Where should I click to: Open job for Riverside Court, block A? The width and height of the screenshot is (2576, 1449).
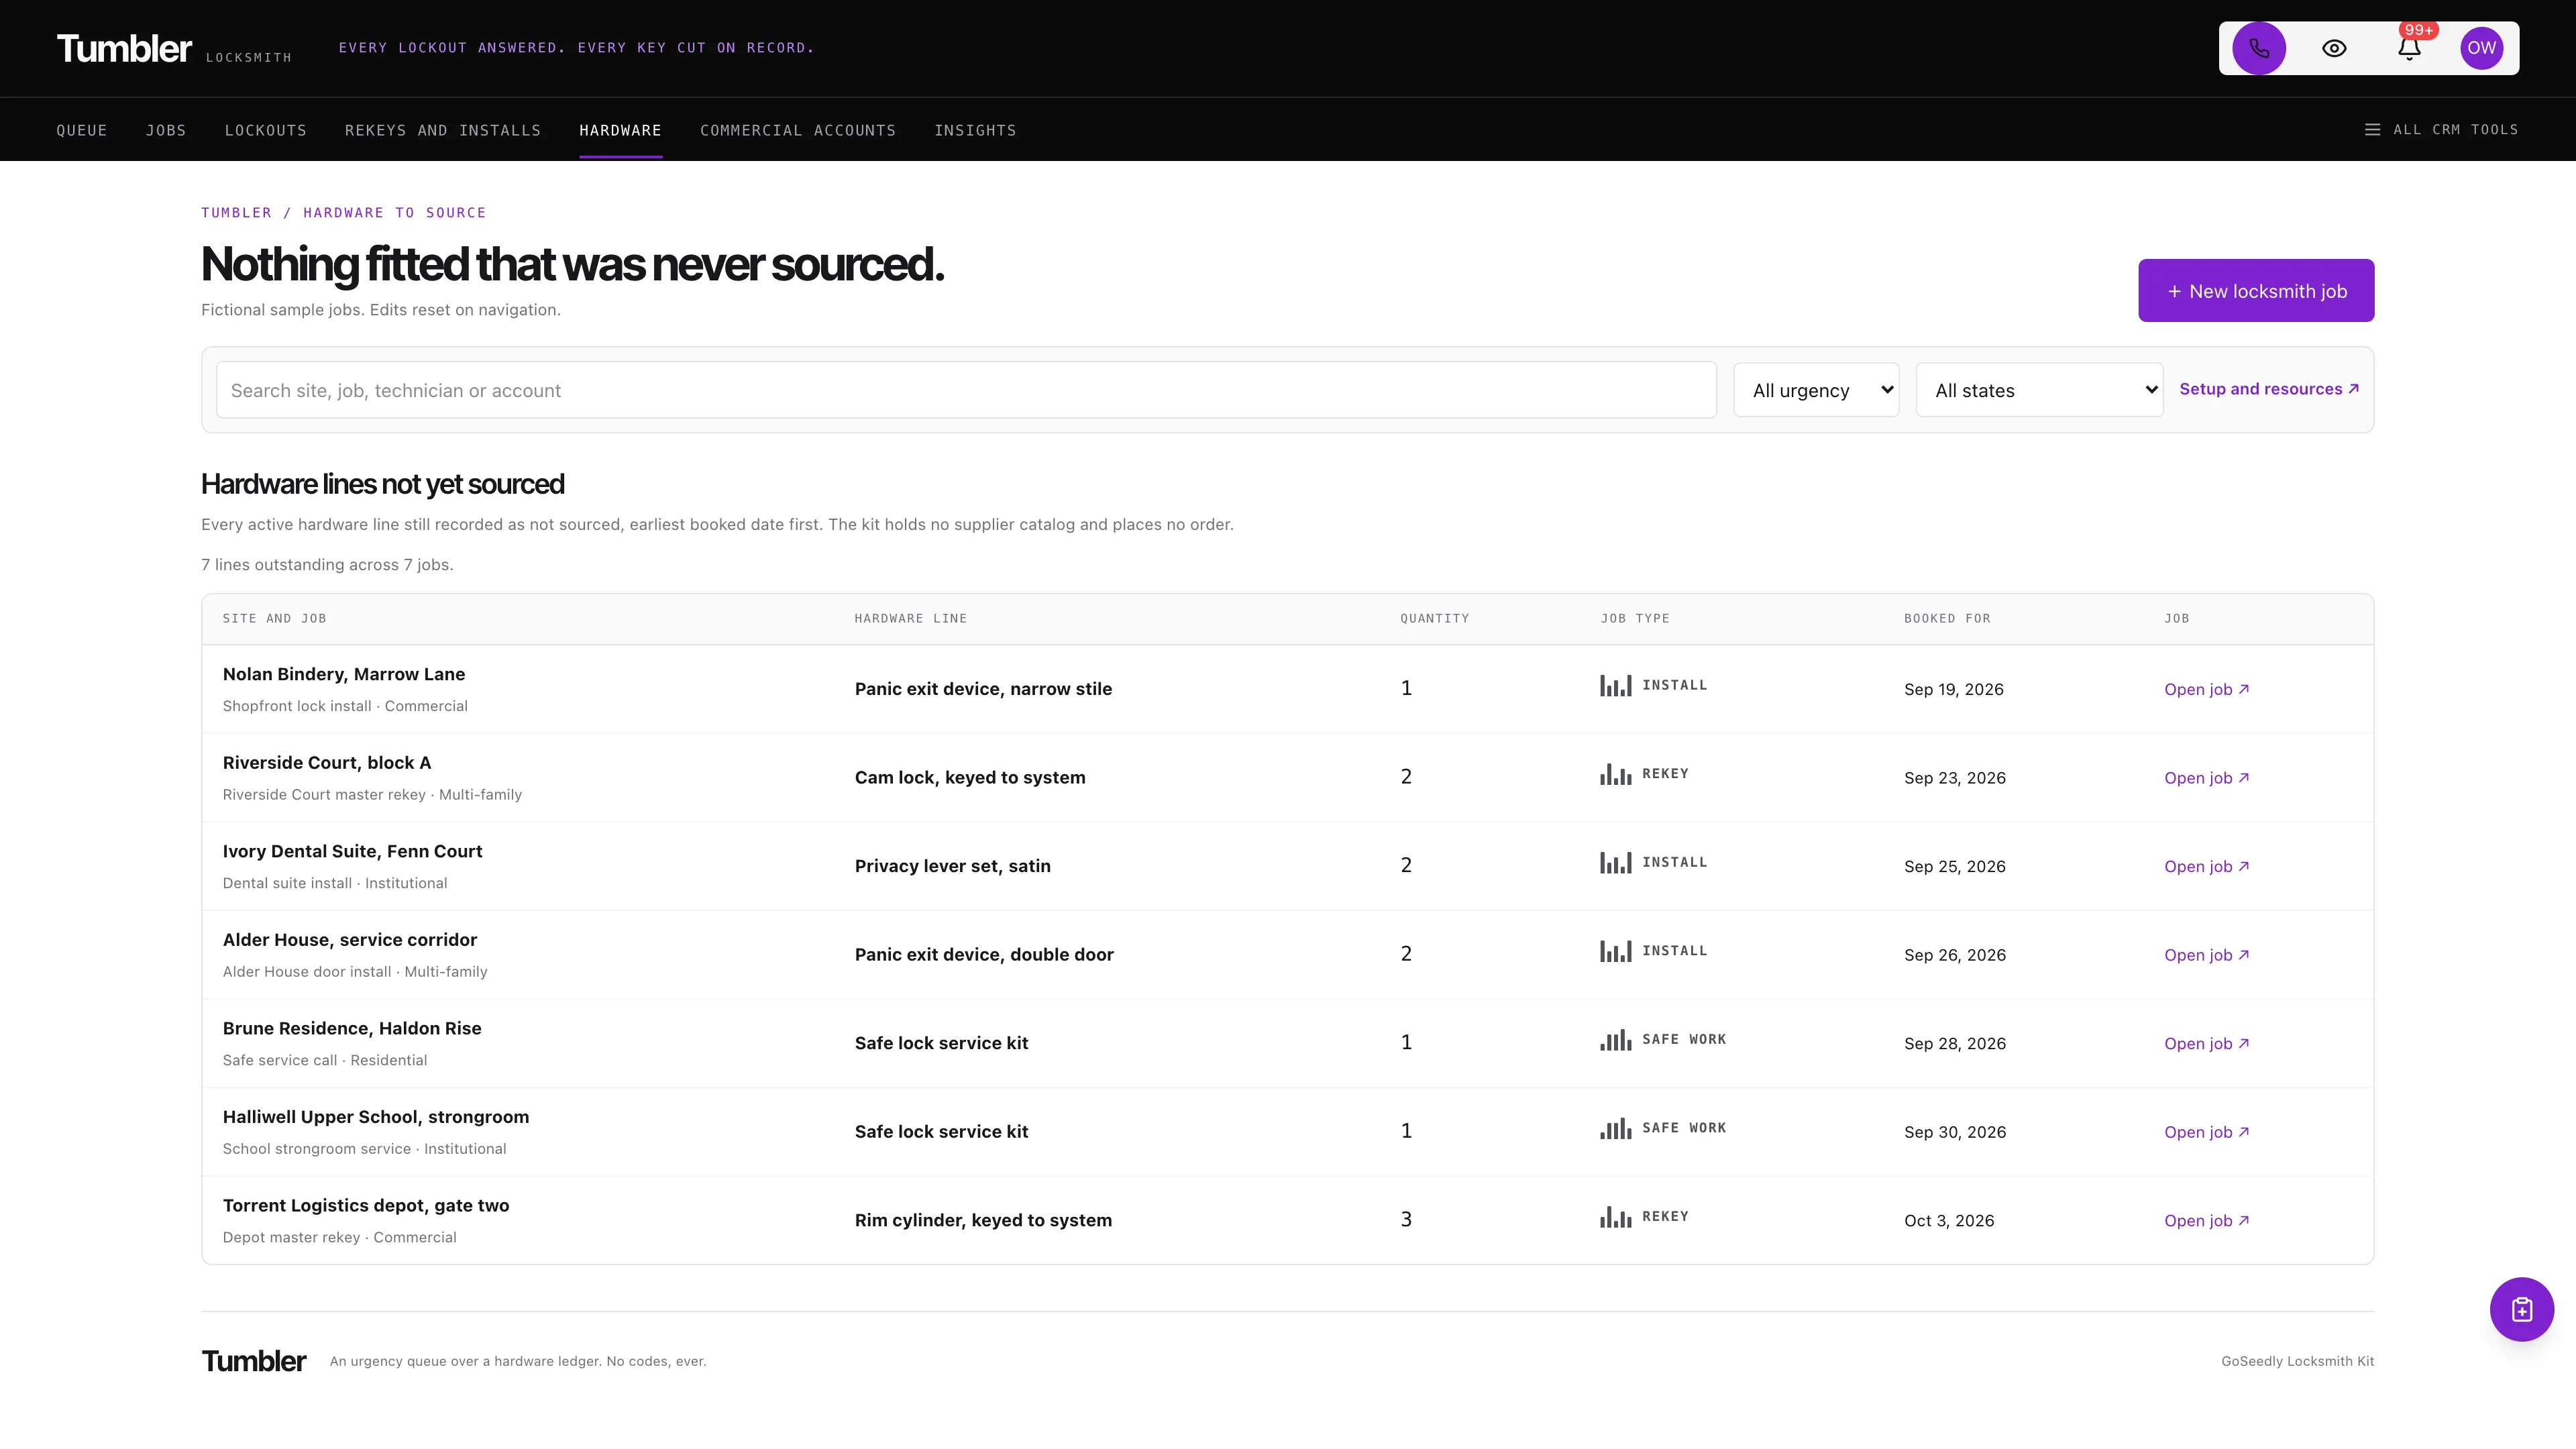coord(2207,778)
